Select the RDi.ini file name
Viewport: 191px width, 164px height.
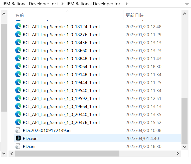tap(29, 147)
